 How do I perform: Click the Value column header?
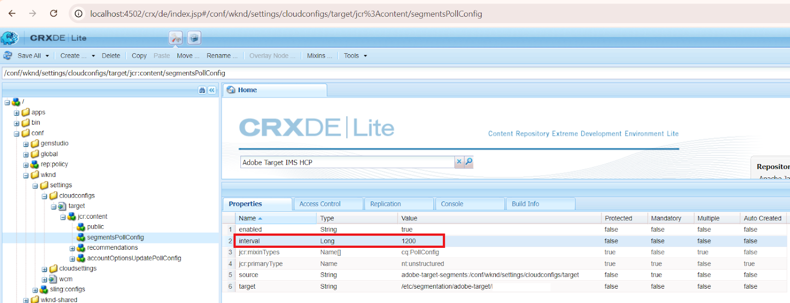click(499, 218)
